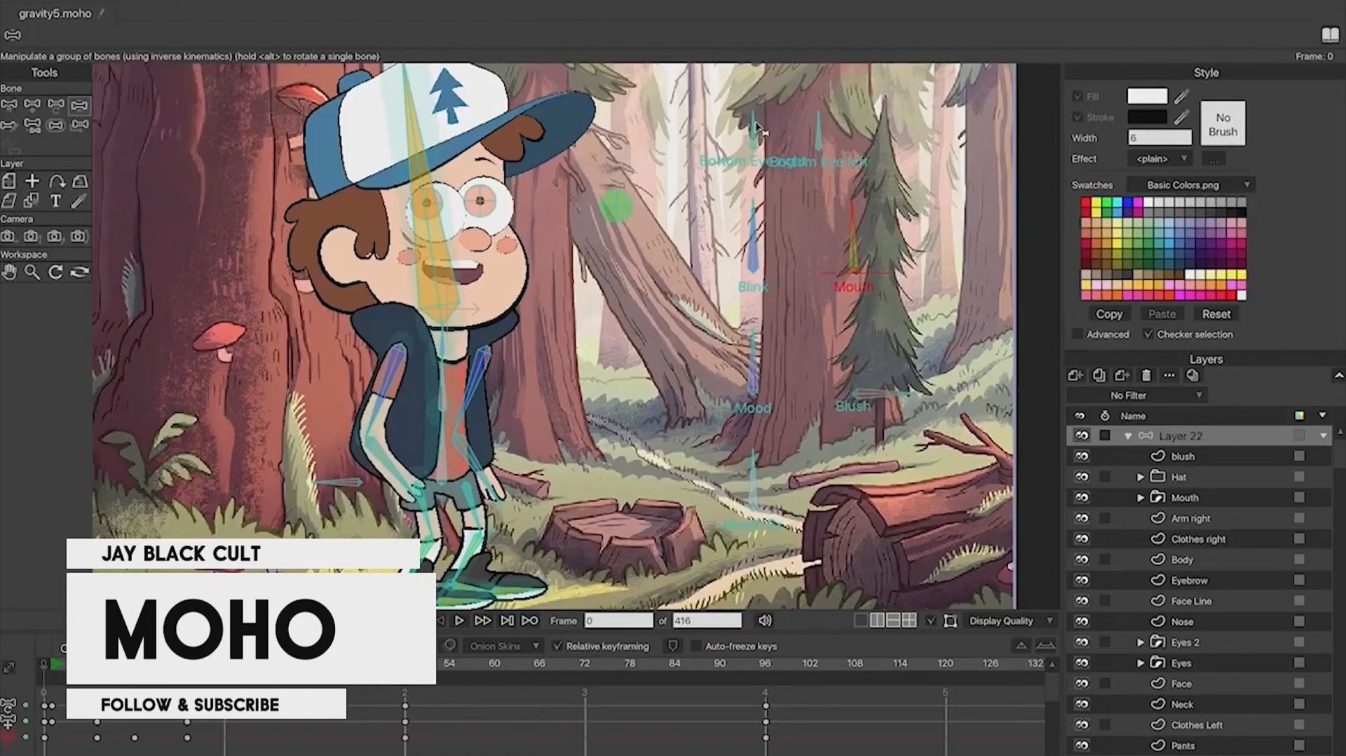Expand the Mouth group layer
This screenshot has height=756, width=1346.
pyautogui.click(x=1141, y=498)
